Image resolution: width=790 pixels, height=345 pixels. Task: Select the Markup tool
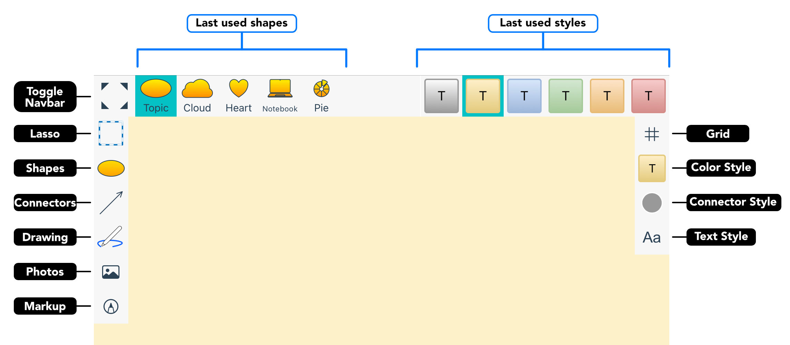(x=111, y=306)
